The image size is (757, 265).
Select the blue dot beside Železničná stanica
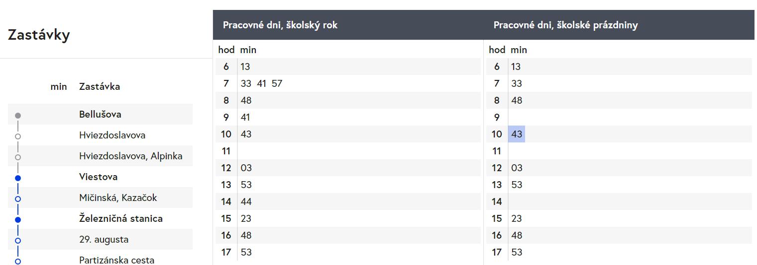point(18,220)
